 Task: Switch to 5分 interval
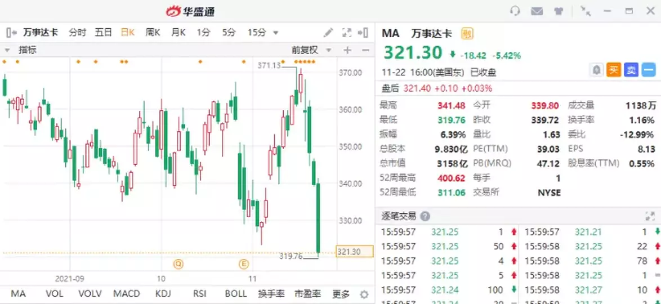(229, 33)
